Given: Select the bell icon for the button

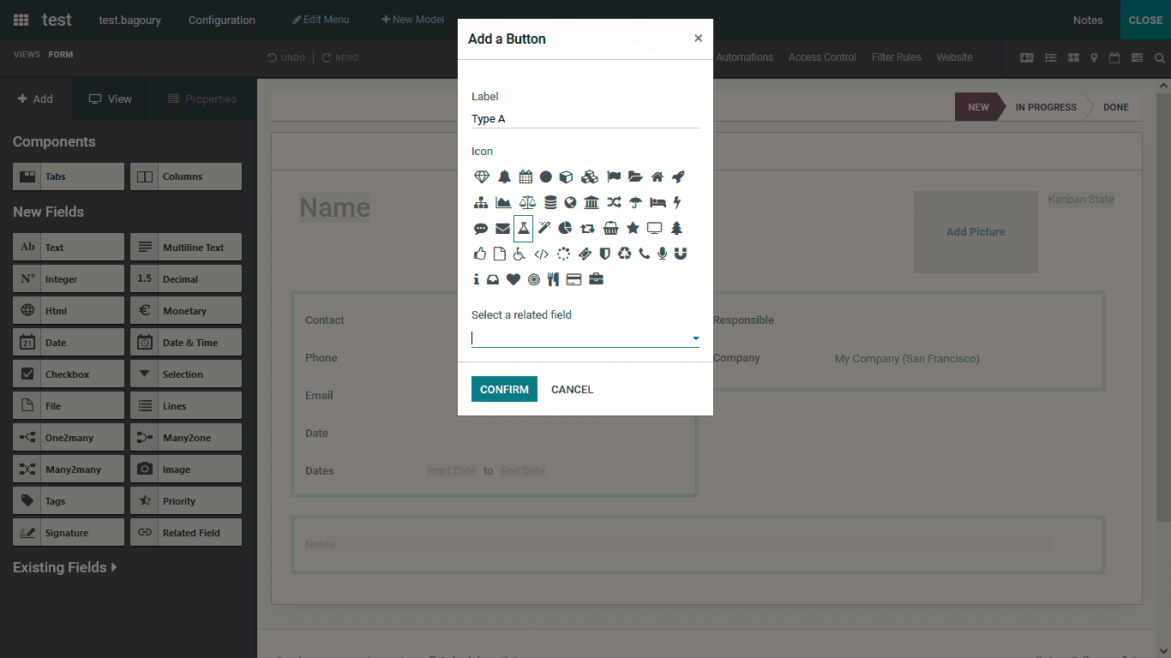Looking at the screenshot, I should [x=504, y=176].
